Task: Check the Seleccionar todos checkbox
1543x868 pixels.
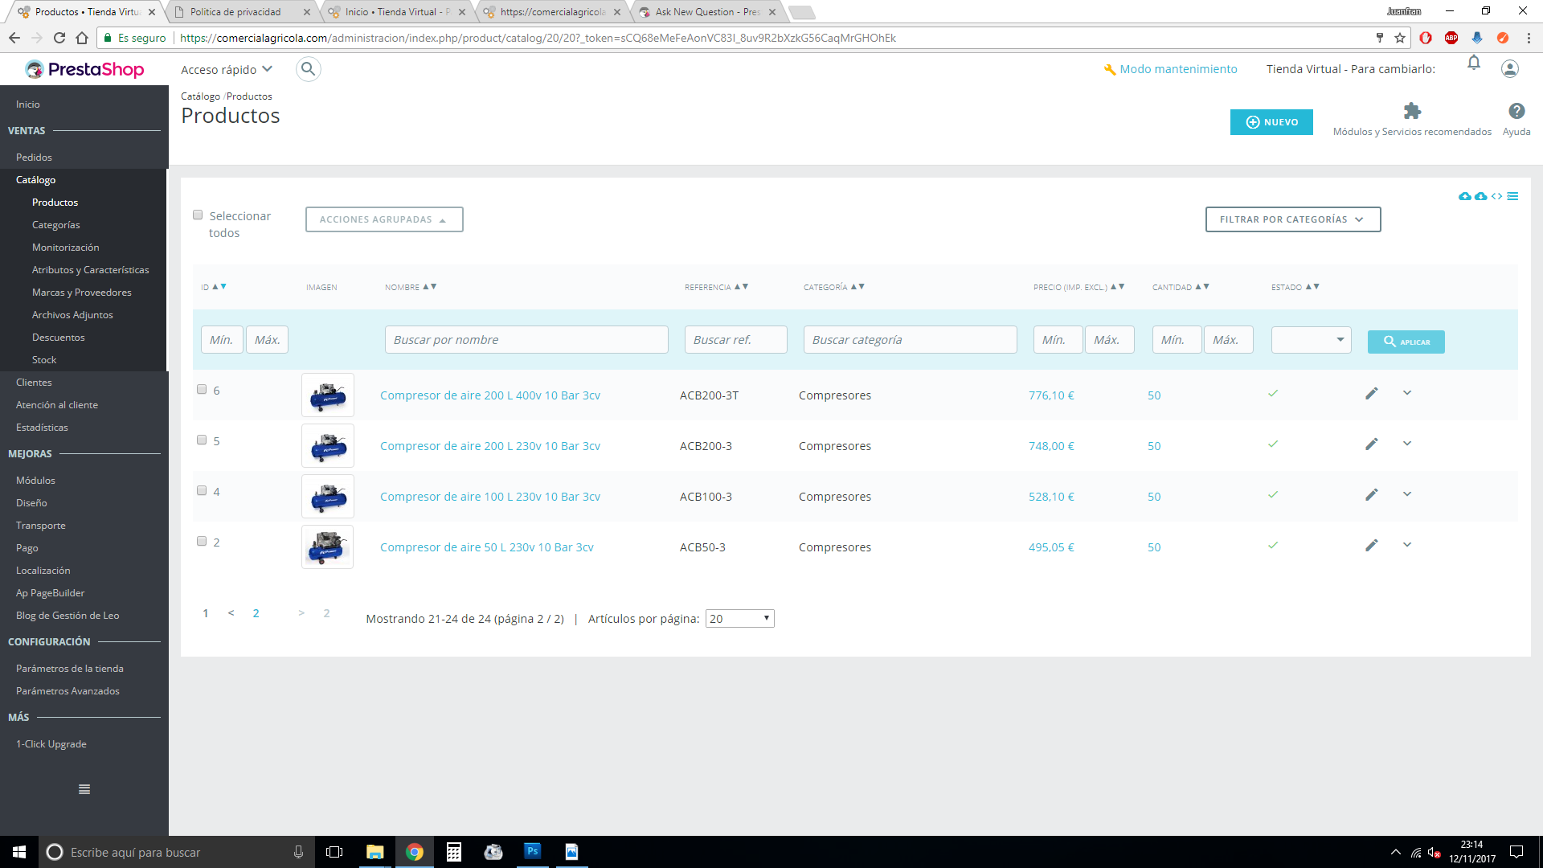Action: (198, 215)
